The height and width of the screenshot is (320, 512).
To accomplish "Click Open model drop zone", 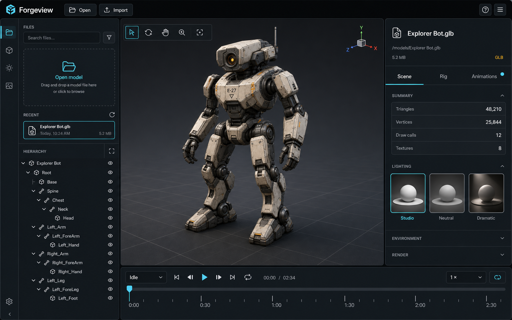I will point(69,77).
